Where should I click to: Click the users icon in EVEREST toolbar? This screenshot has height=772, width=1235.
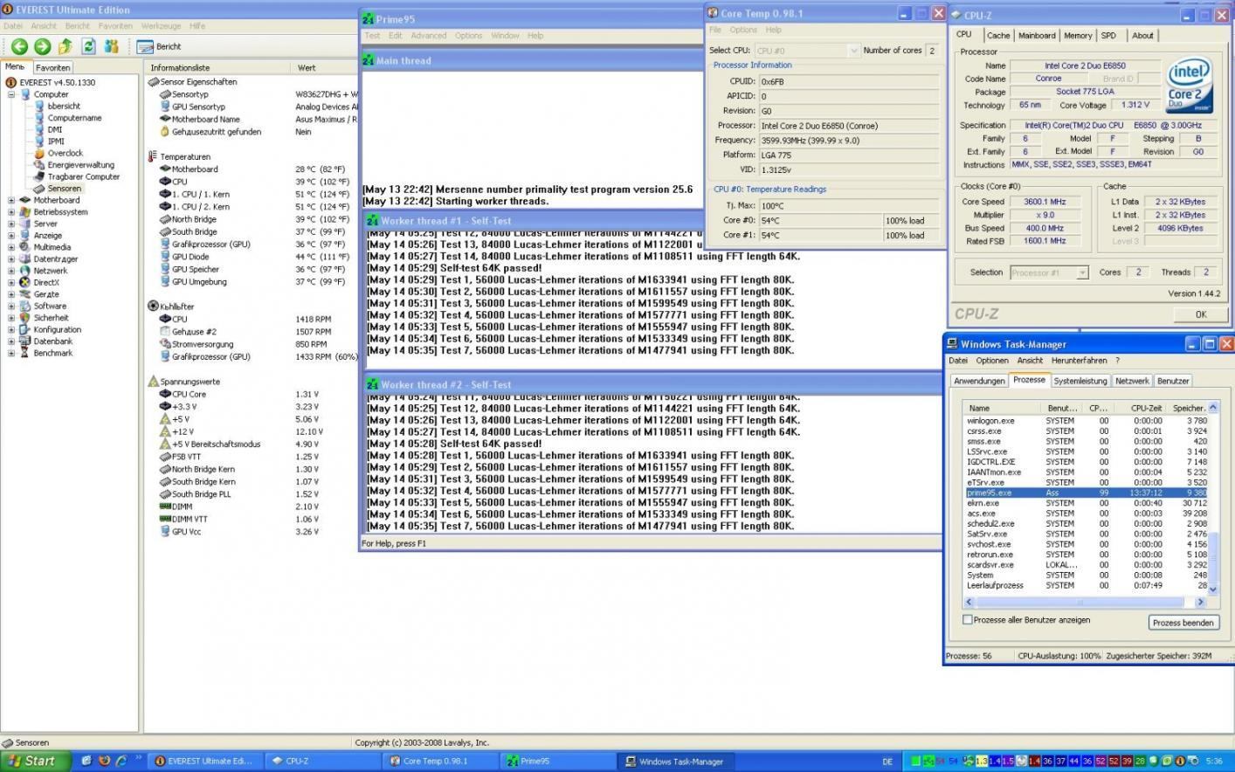pos(111,46)
